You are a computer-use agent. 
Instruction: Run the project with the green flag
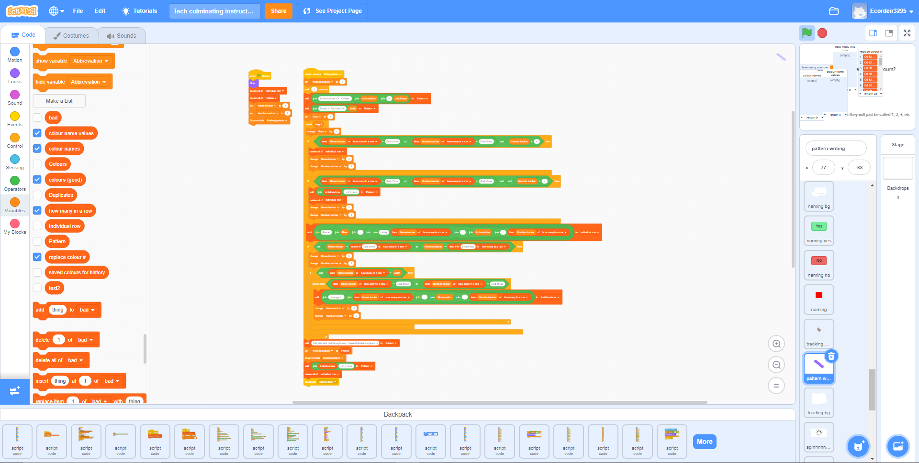pyautogui.click(x=807, y=32)
